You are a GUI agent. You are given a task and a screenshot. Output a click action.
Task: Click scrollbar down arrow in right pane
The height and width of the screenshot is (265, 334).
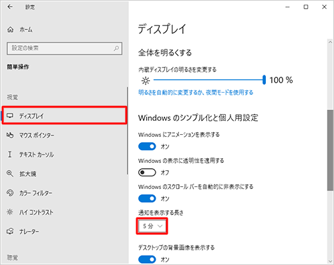330,261
